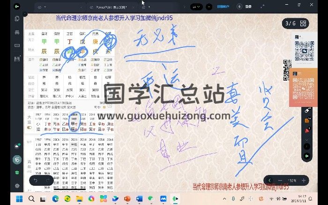Select the eraser tool on right toolbar

(307, 111)
